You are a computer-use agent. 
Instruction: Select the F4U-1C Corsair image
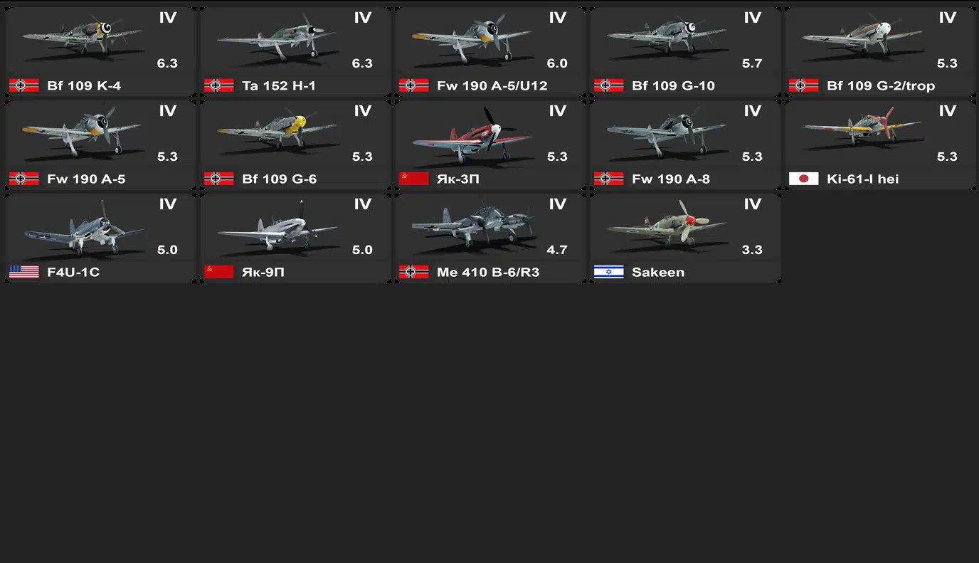tap(82, 228)
